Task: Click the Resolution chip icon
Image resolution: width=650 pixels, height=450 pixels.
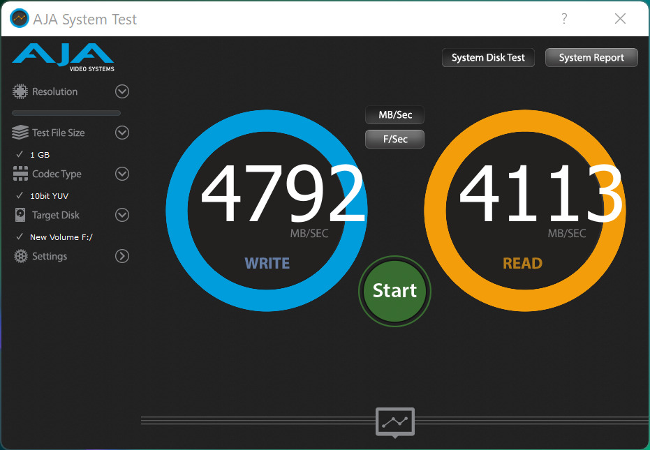Action: [x=20, y=91]
